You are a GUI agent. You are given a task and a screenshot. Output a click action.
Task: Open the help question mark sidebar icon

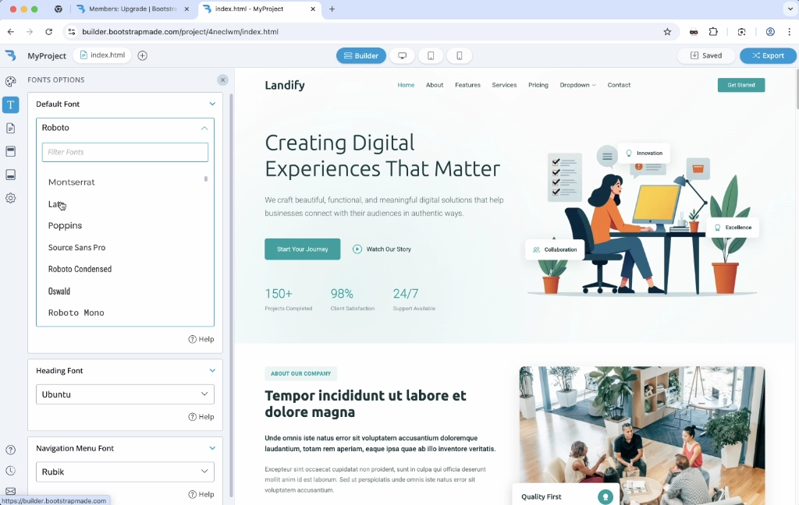(10, 450)
